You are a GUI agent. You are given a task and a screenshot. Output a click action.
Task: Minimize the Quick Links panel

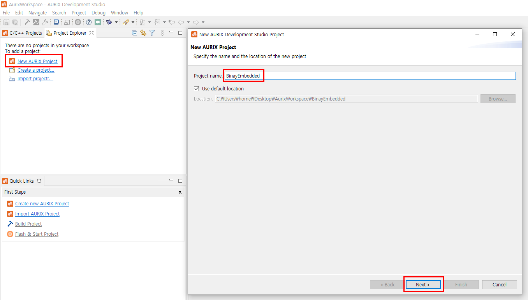pos(171,180)
